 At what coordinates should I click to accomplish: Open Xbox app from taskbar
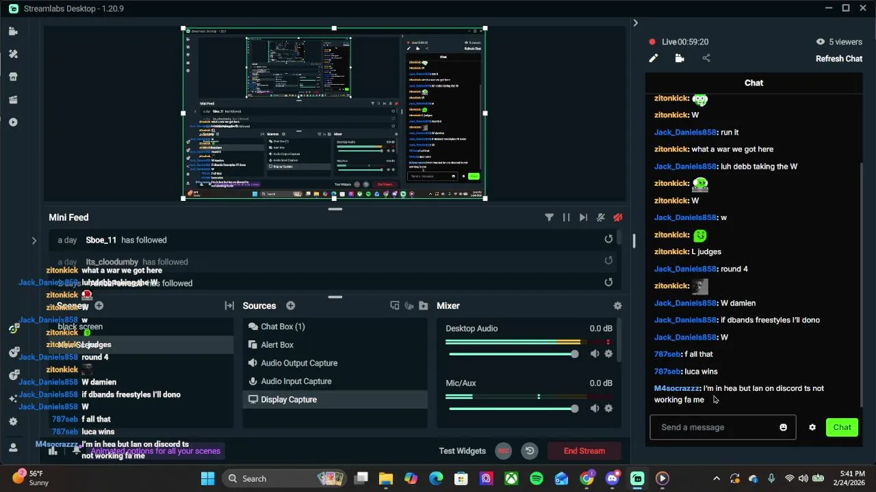[x=511, y=479]
